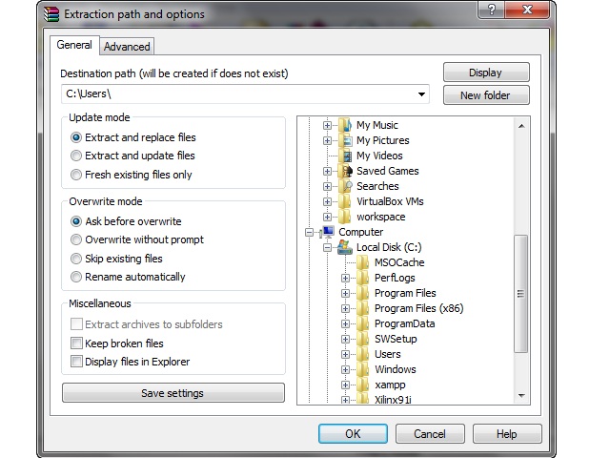Click the My Music folder icon
The height and width of the screenshot is (458, 610).
click(345, 125)
